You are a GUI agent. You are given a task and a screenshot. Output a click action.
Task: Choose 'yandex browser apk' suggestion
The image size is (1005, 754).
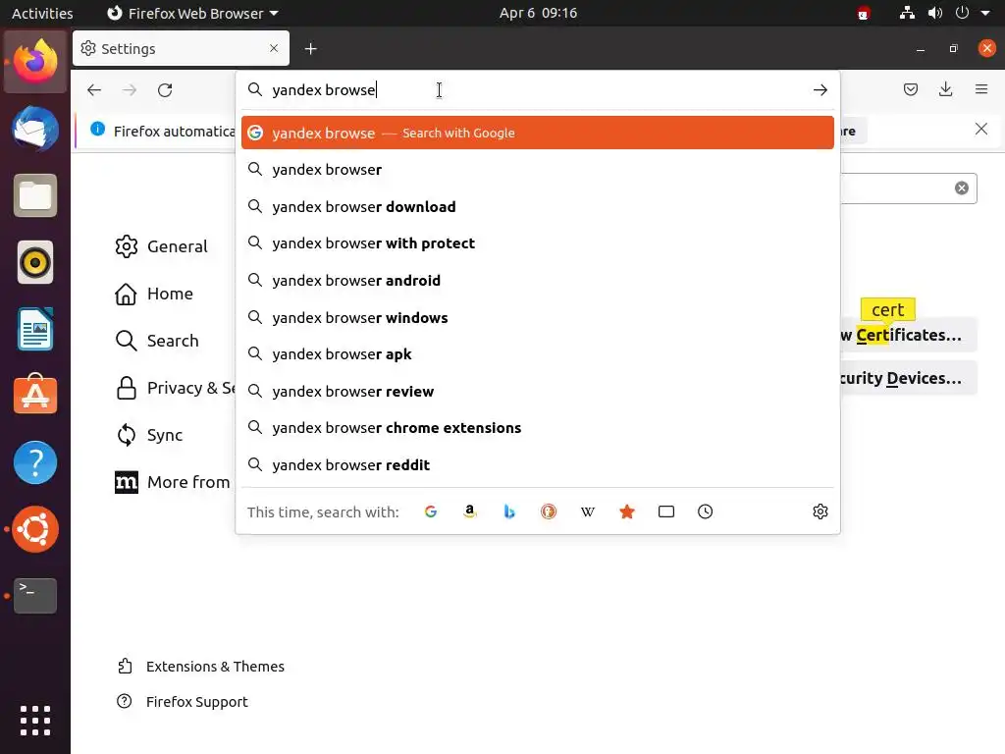pyautogui.click(x=537, y=353)
